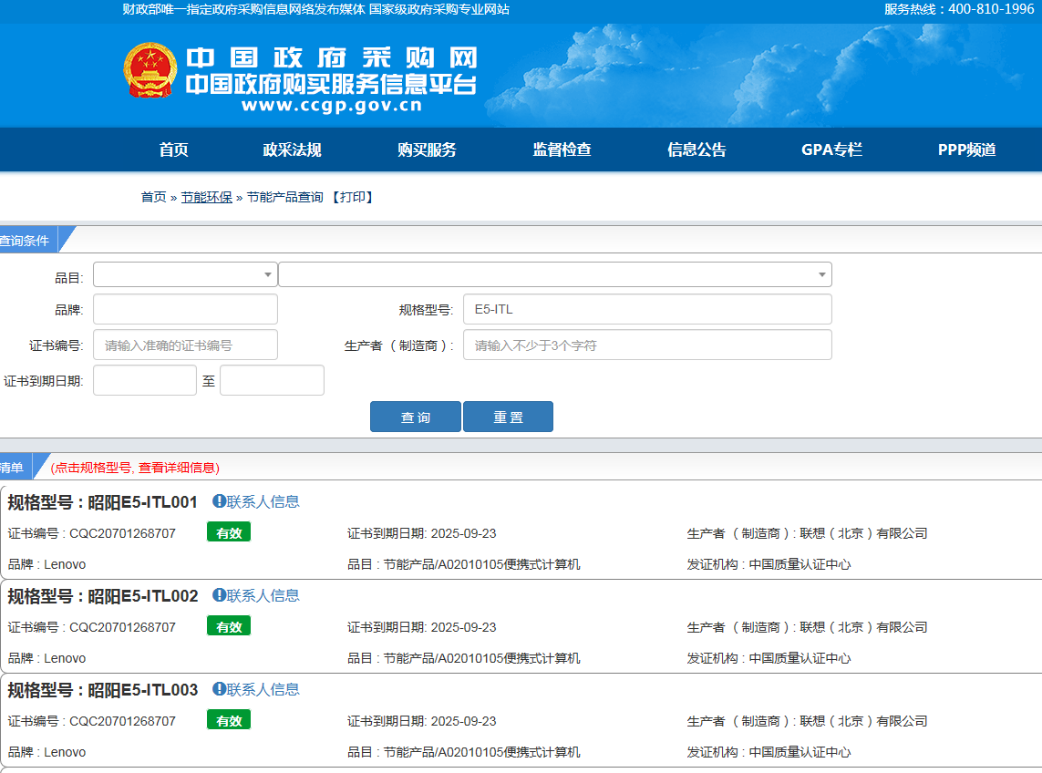
Task: Open the second wide 品目 dropdown
Action: 555,274
